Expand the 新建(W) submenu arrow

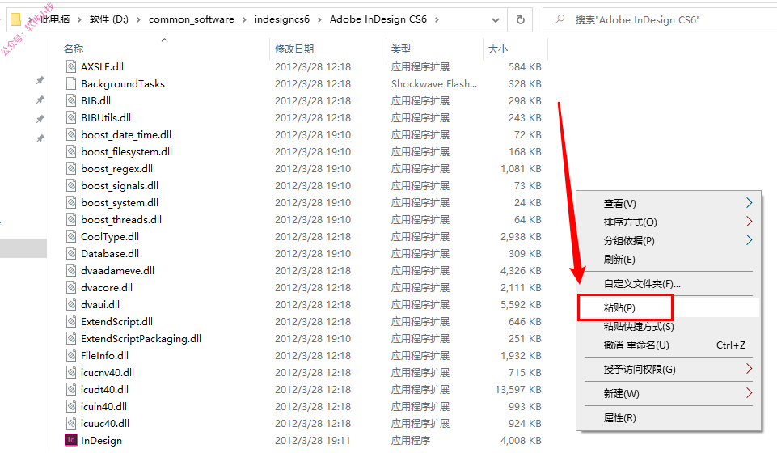pos(749,393)
